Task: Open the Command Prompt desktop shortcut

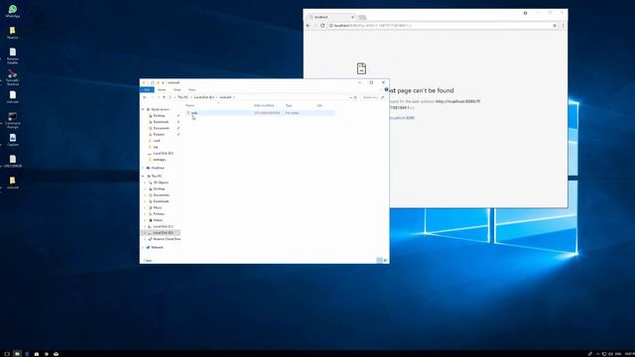Action: pos(13,120)
